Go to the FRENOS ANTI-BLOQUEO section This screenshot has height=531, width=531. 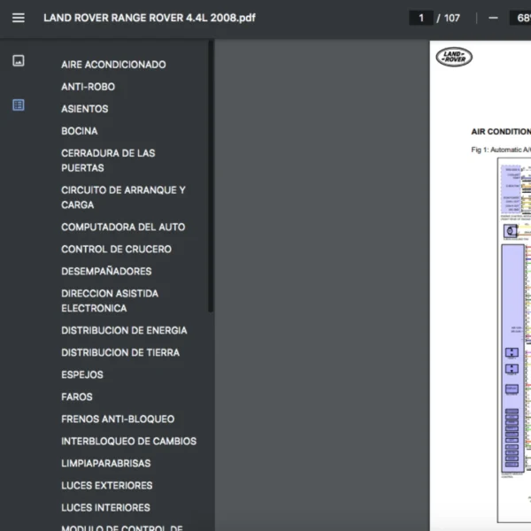pos(118,419)
